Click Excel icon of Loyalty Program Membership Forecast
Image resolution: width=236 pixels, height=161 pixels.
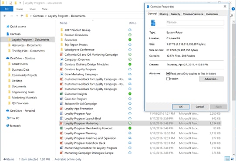point(61,128)
